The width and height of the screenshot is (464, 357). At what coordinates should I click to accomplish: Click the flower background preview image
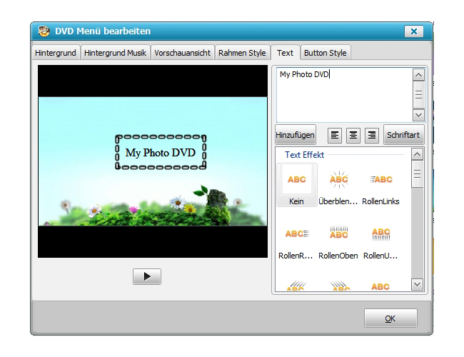(153, 161)
